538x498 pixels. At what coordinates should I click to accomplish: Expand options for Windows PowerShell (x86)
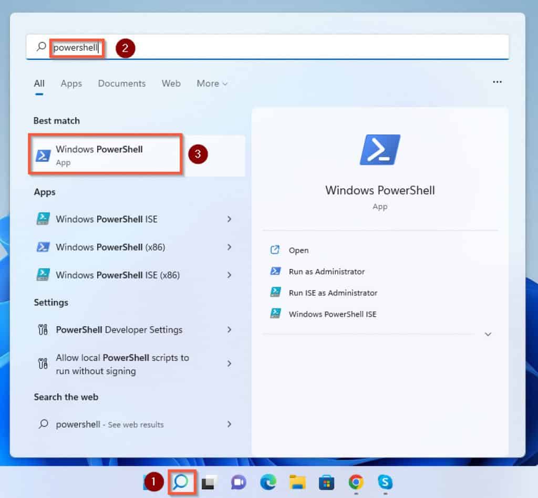[x=229, y=247]
